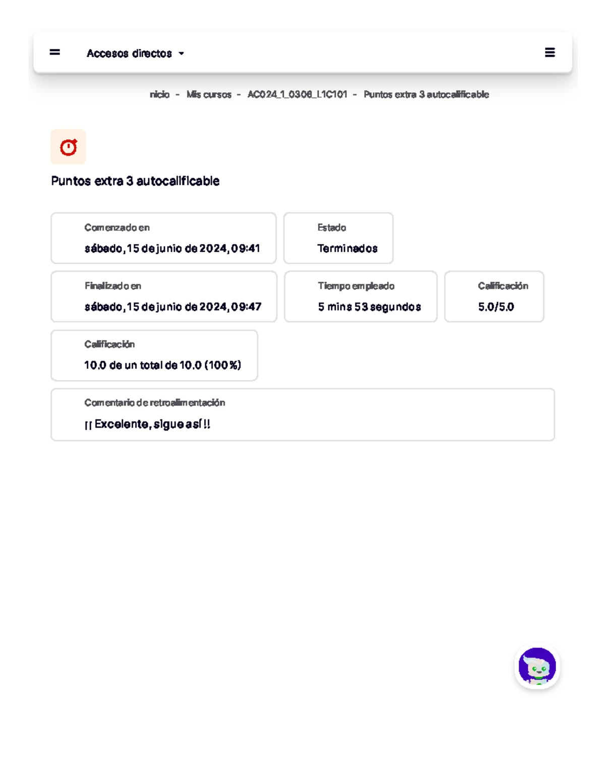Click the red quiz timer icon
This screenshot has height=783, width=605.
(x=69, y=147)
